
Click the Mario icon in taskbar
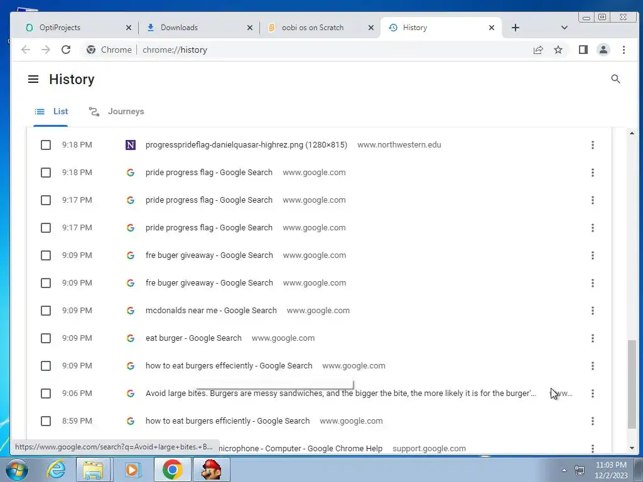point(212,469)
